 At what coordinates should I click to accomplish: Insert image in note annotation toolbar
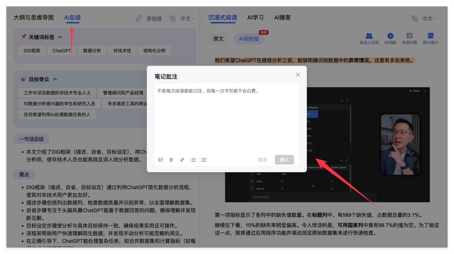click(x=161, y=160)
